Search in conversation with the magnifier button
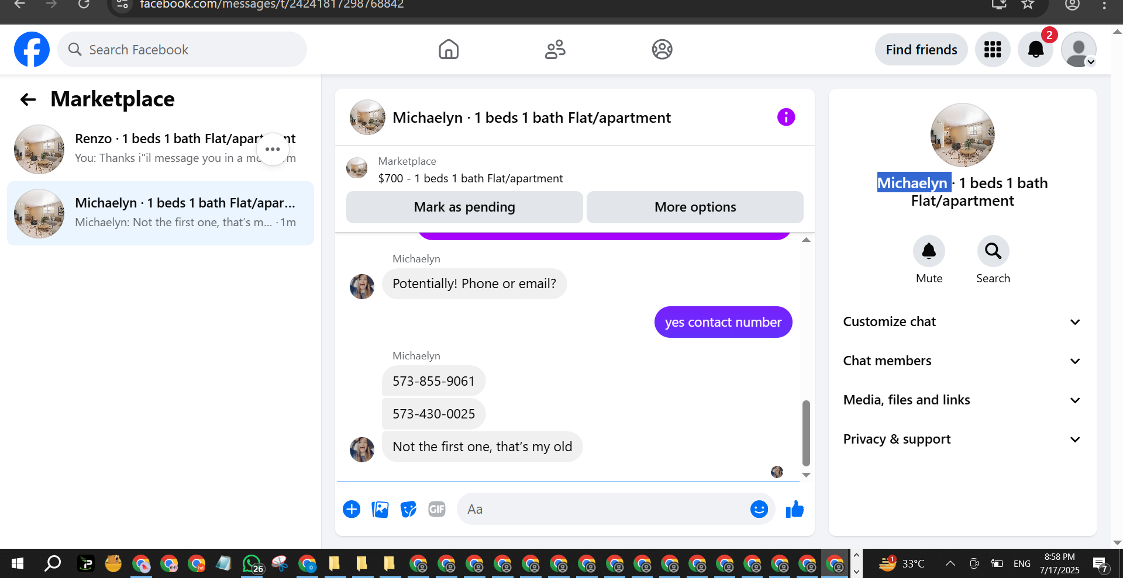 pos(993,251)
